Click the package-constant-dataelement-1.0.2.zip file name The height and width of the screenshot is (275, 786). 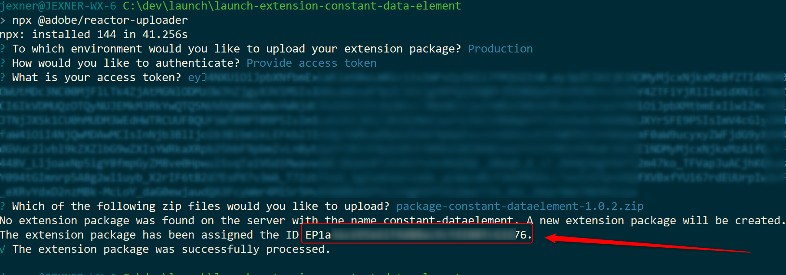tap(520, 206)
